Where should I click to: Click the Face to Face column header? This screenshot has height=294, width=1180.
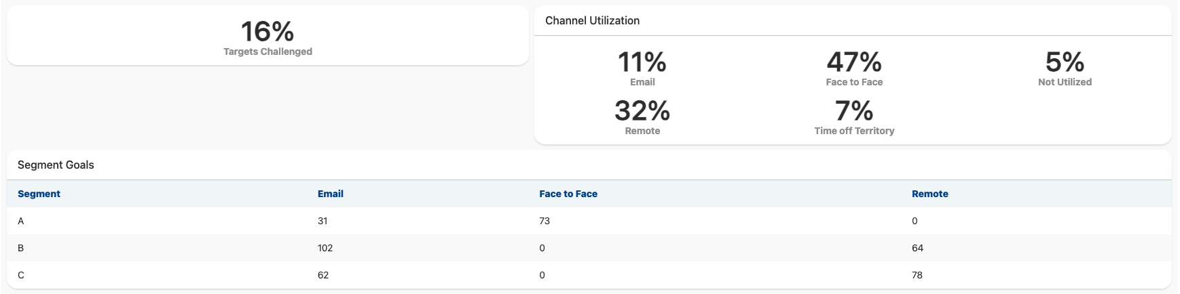coord(568,194)
